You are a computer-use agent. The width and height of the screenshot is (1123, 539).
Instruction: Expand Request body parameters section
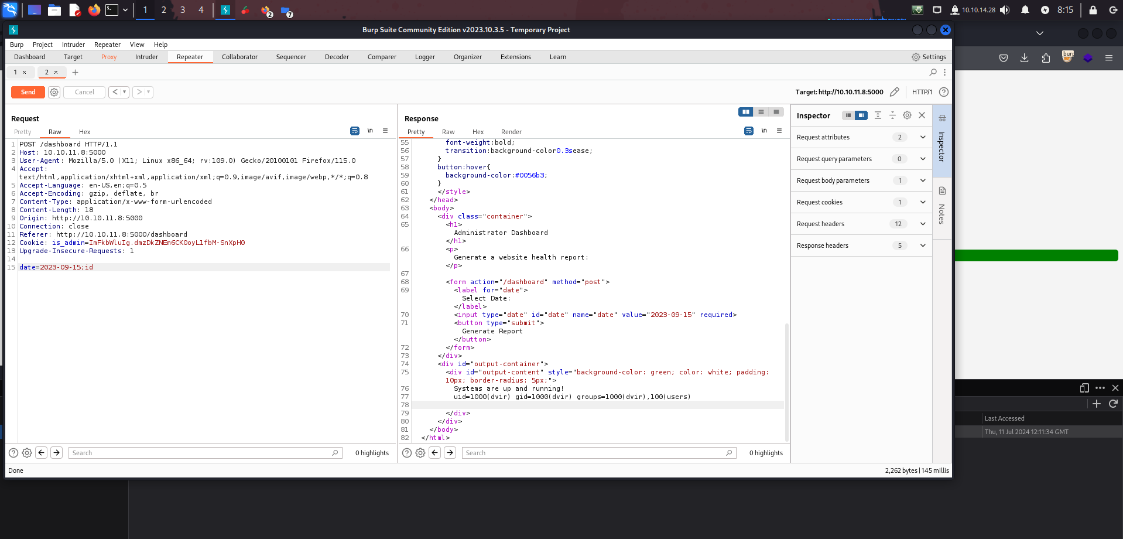point(861,180)
